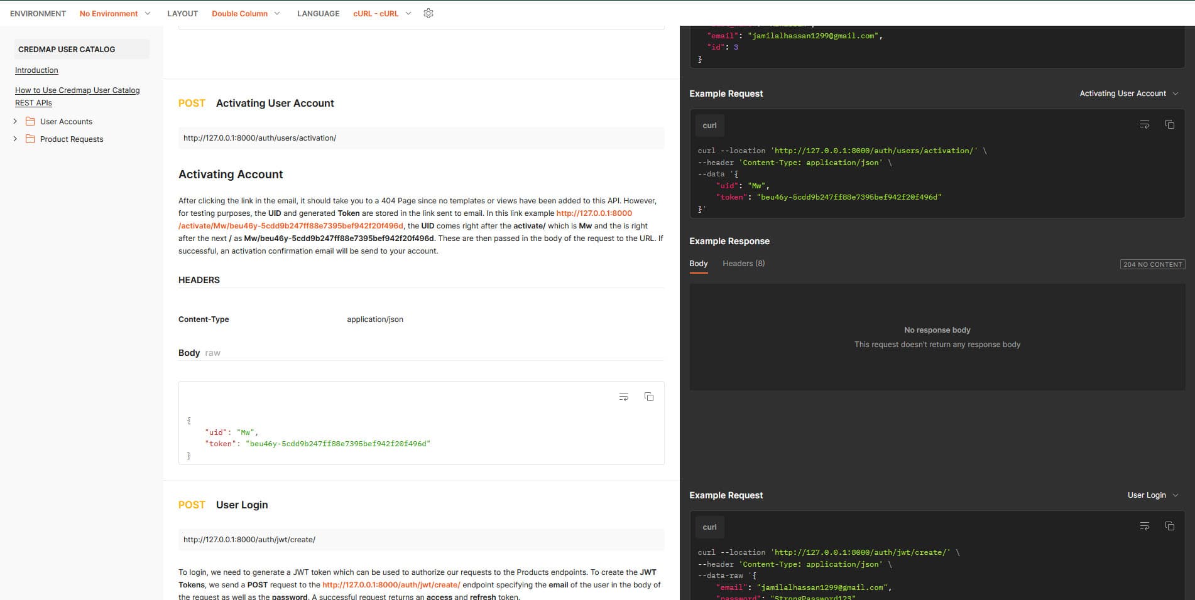
Task: Select the Body response tab
Action: coord(698,264)
